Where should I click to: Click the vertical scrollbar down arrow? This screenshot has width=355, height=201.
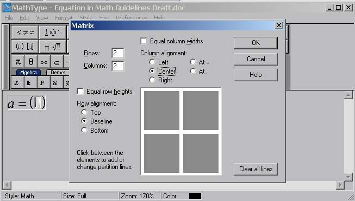pyautogui.click(x=348, y=177)
